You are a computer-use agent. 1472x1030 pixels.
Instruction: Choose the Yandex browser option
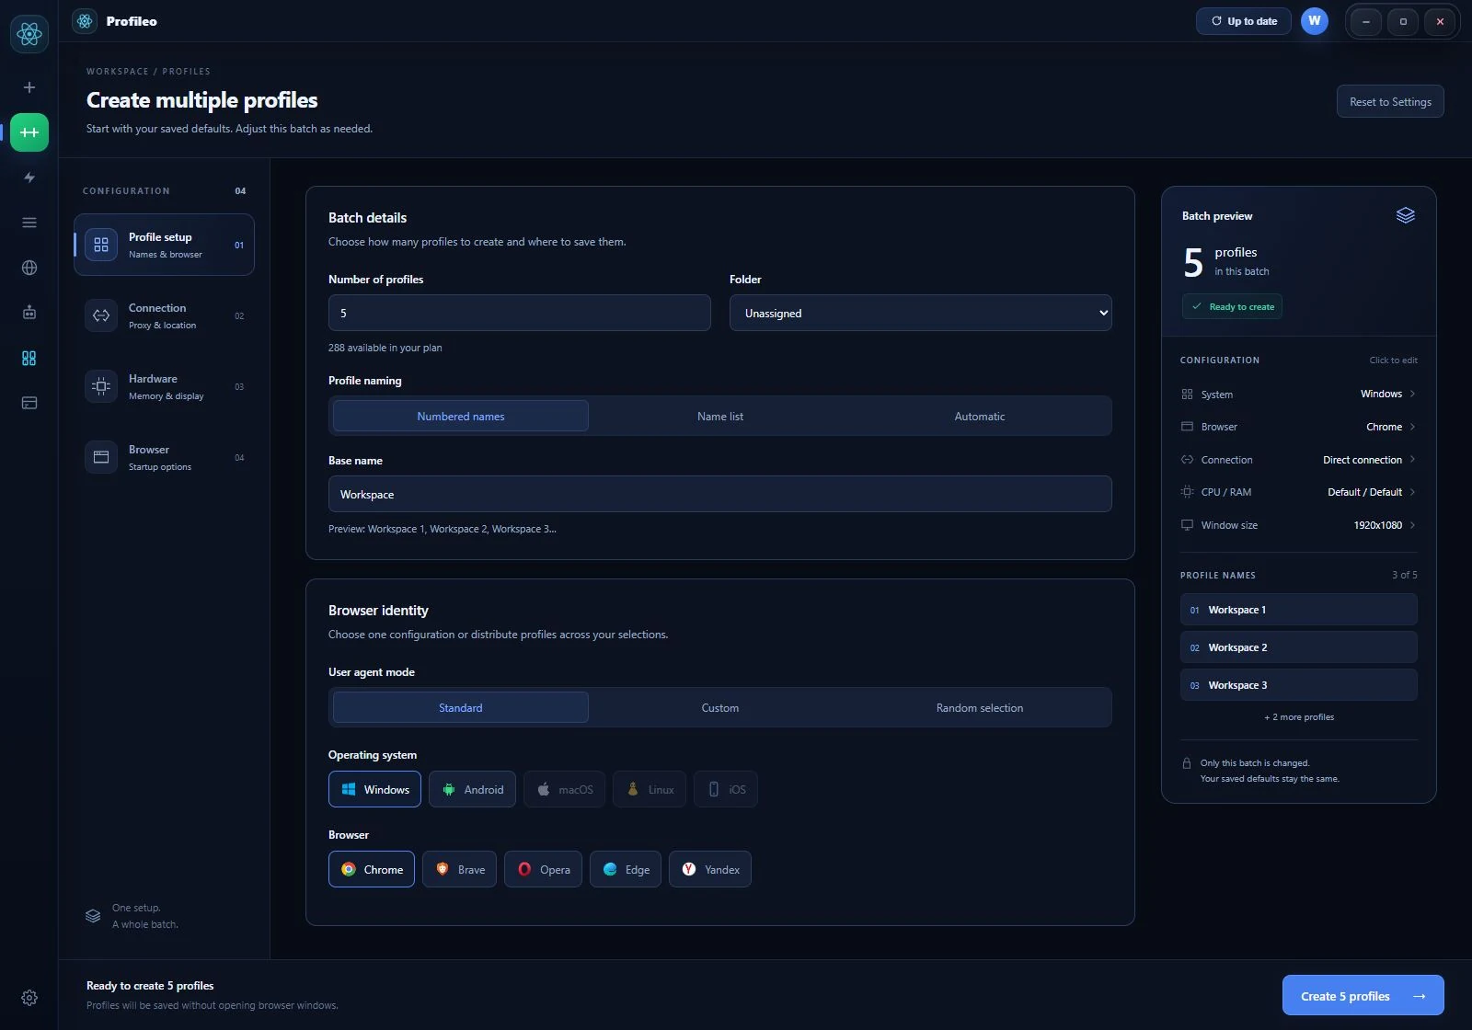(x=710, y=869)
